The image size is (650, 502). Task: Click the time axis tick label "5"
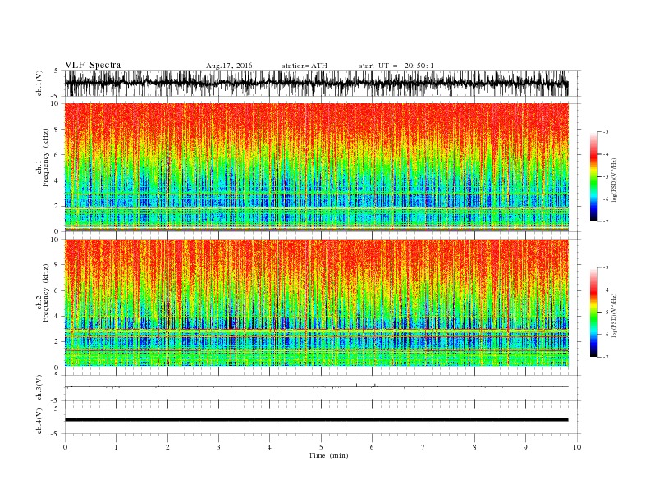pos(321,447)
